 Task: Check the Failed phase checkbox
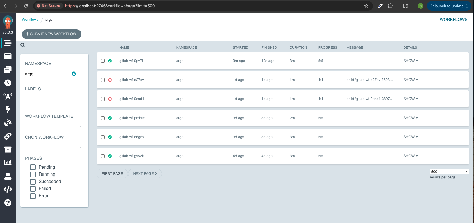(x=33, y=189)
